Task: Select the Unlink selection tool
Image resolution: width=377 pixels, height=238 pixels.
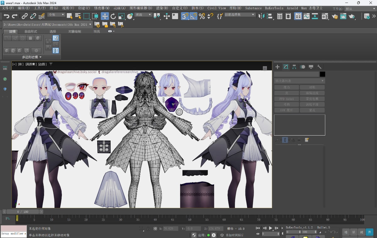Action: 33,16
